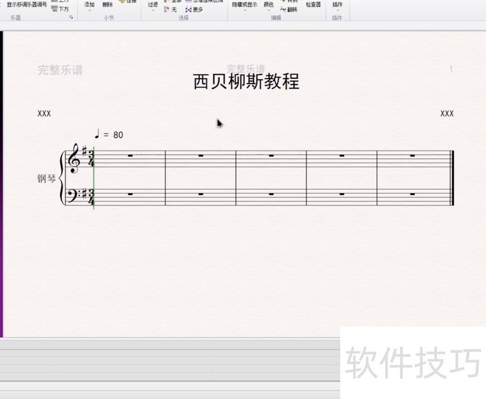Select the 钢琴 instrument name
Image resolution: width=486 pixels, height=399 pixels.
47,179
